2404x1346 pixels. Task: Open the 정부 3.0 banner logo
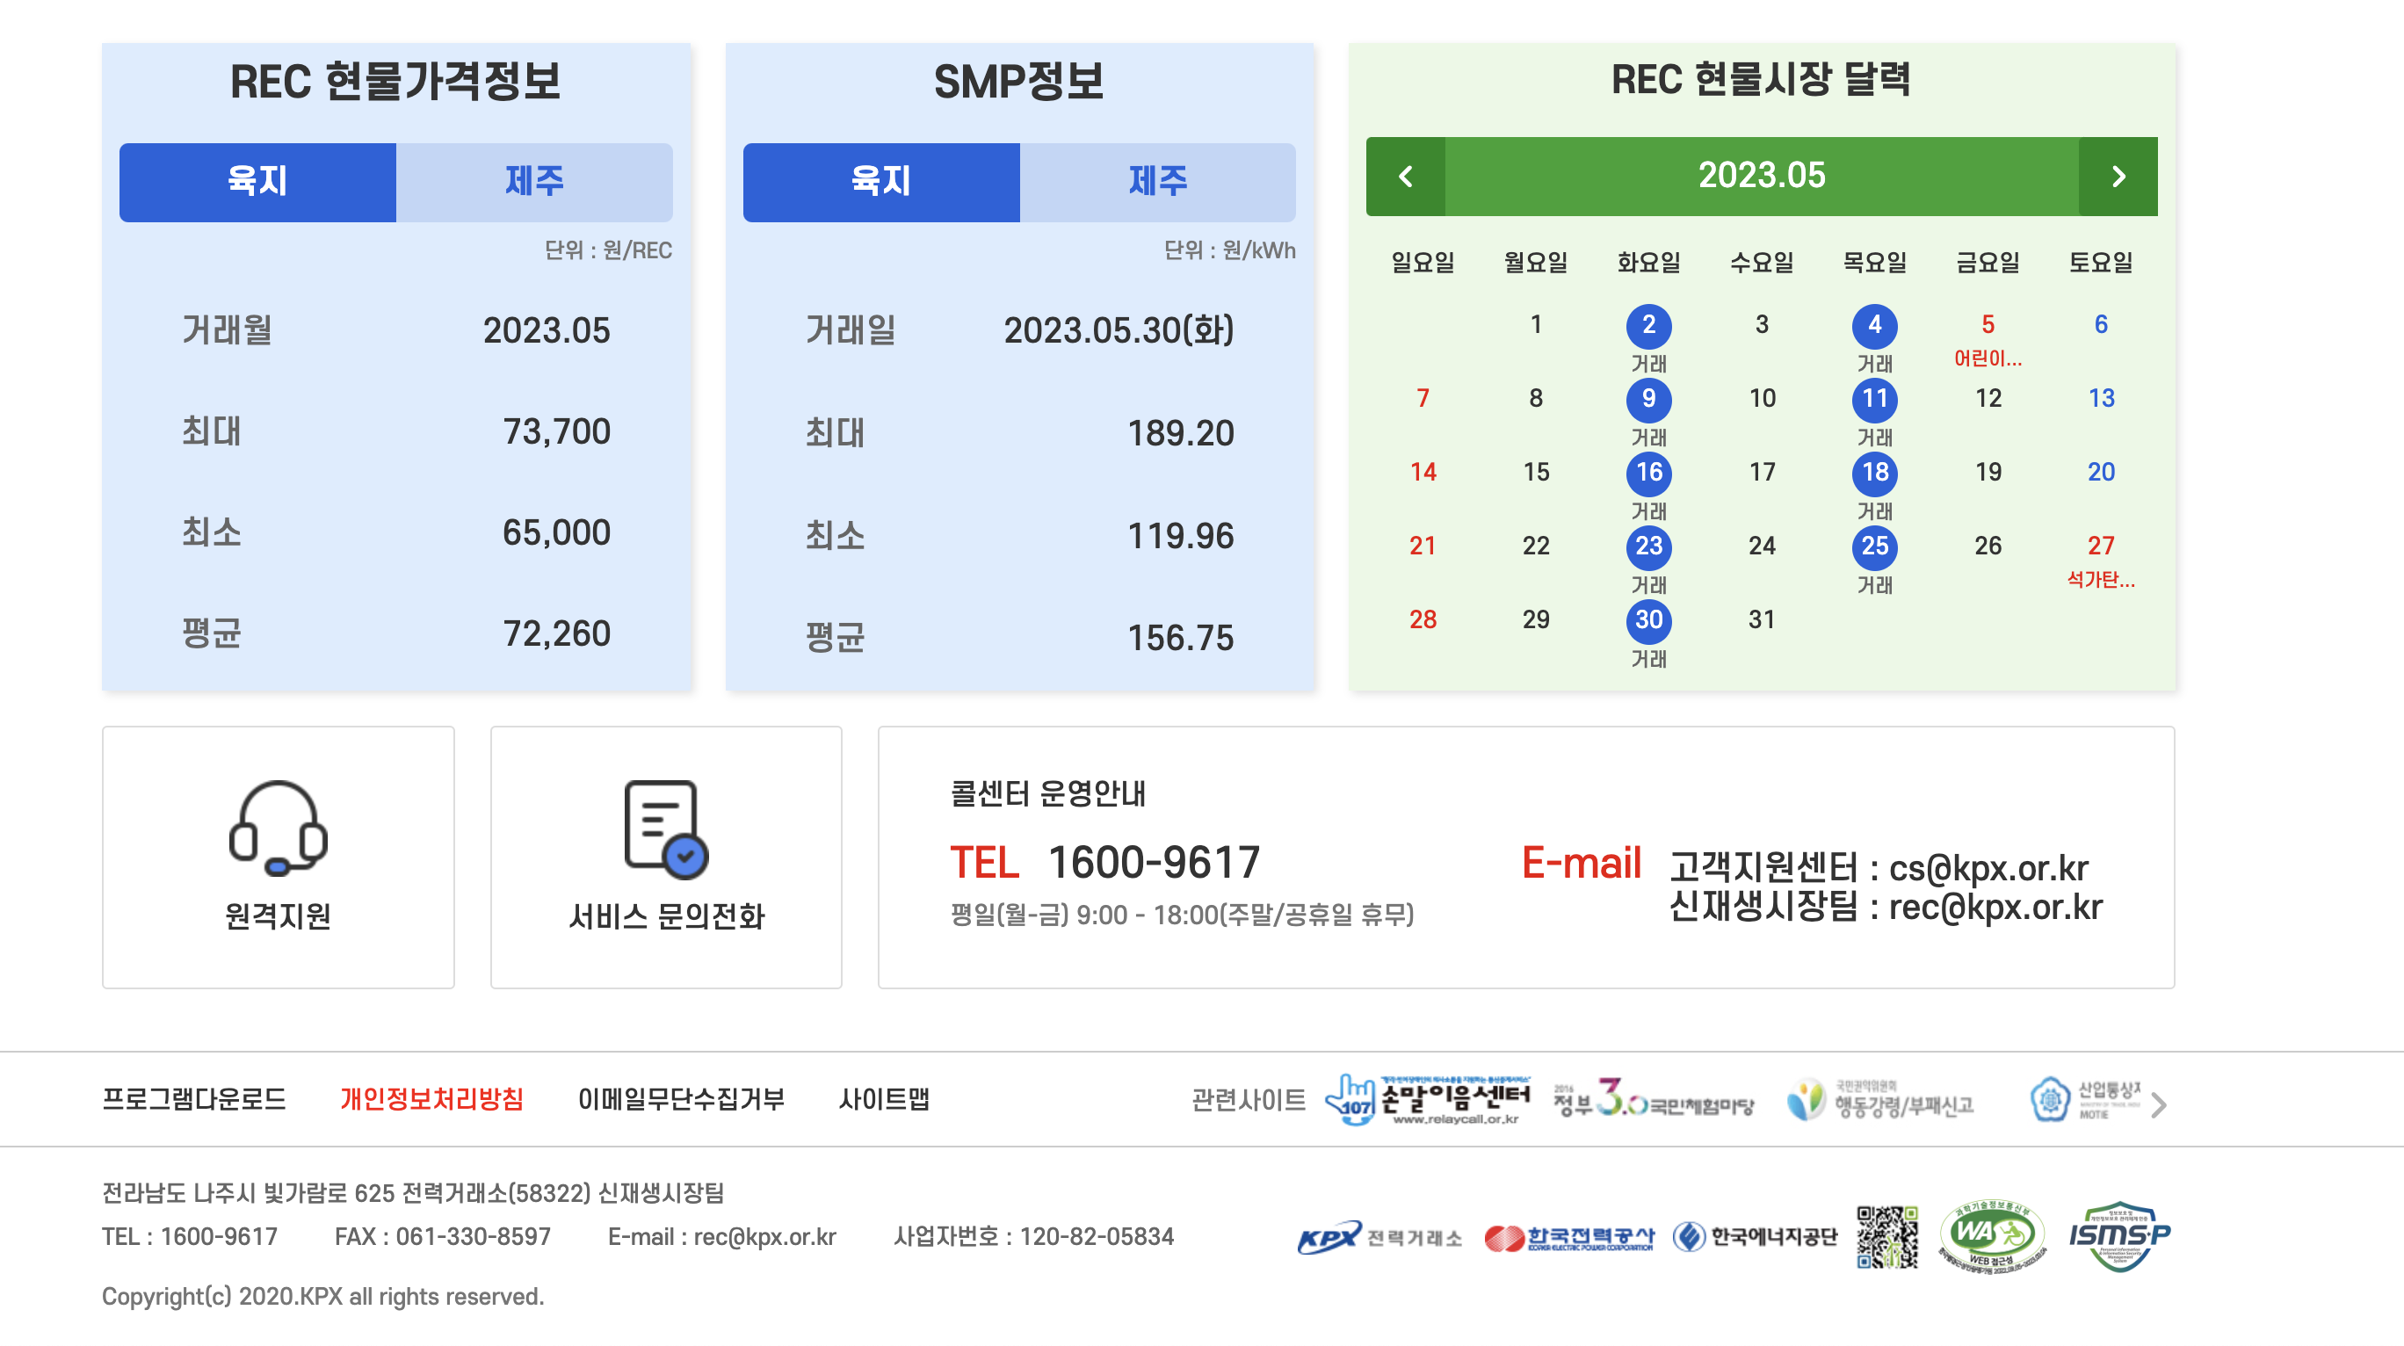coord(1653,1101)
